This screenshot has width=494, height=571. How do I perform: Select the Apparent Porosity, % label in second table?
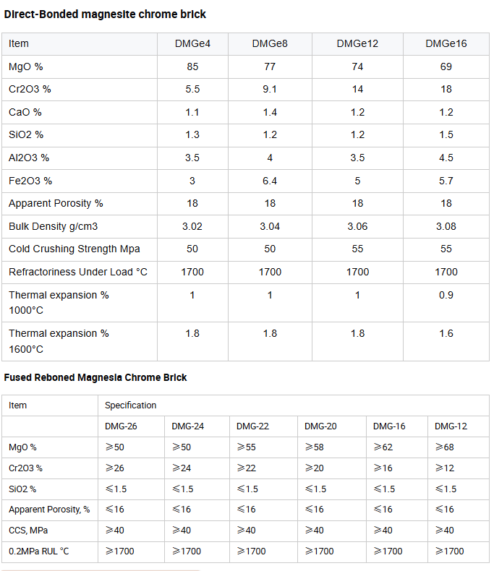click(49, 510)
